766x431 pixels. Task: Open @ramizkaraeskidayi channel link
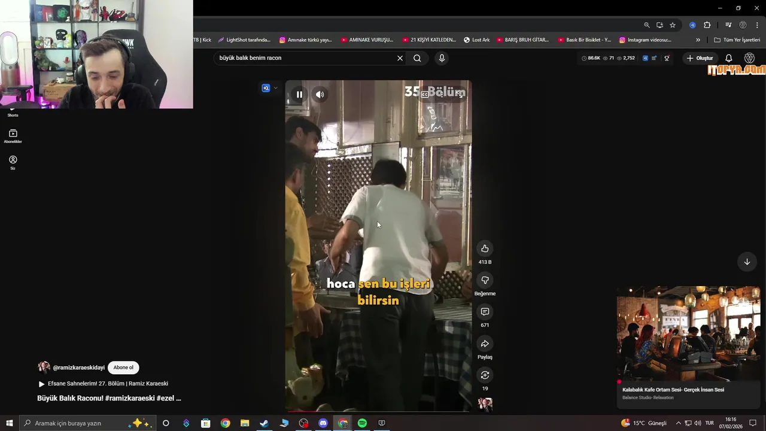tap(78, 368)
